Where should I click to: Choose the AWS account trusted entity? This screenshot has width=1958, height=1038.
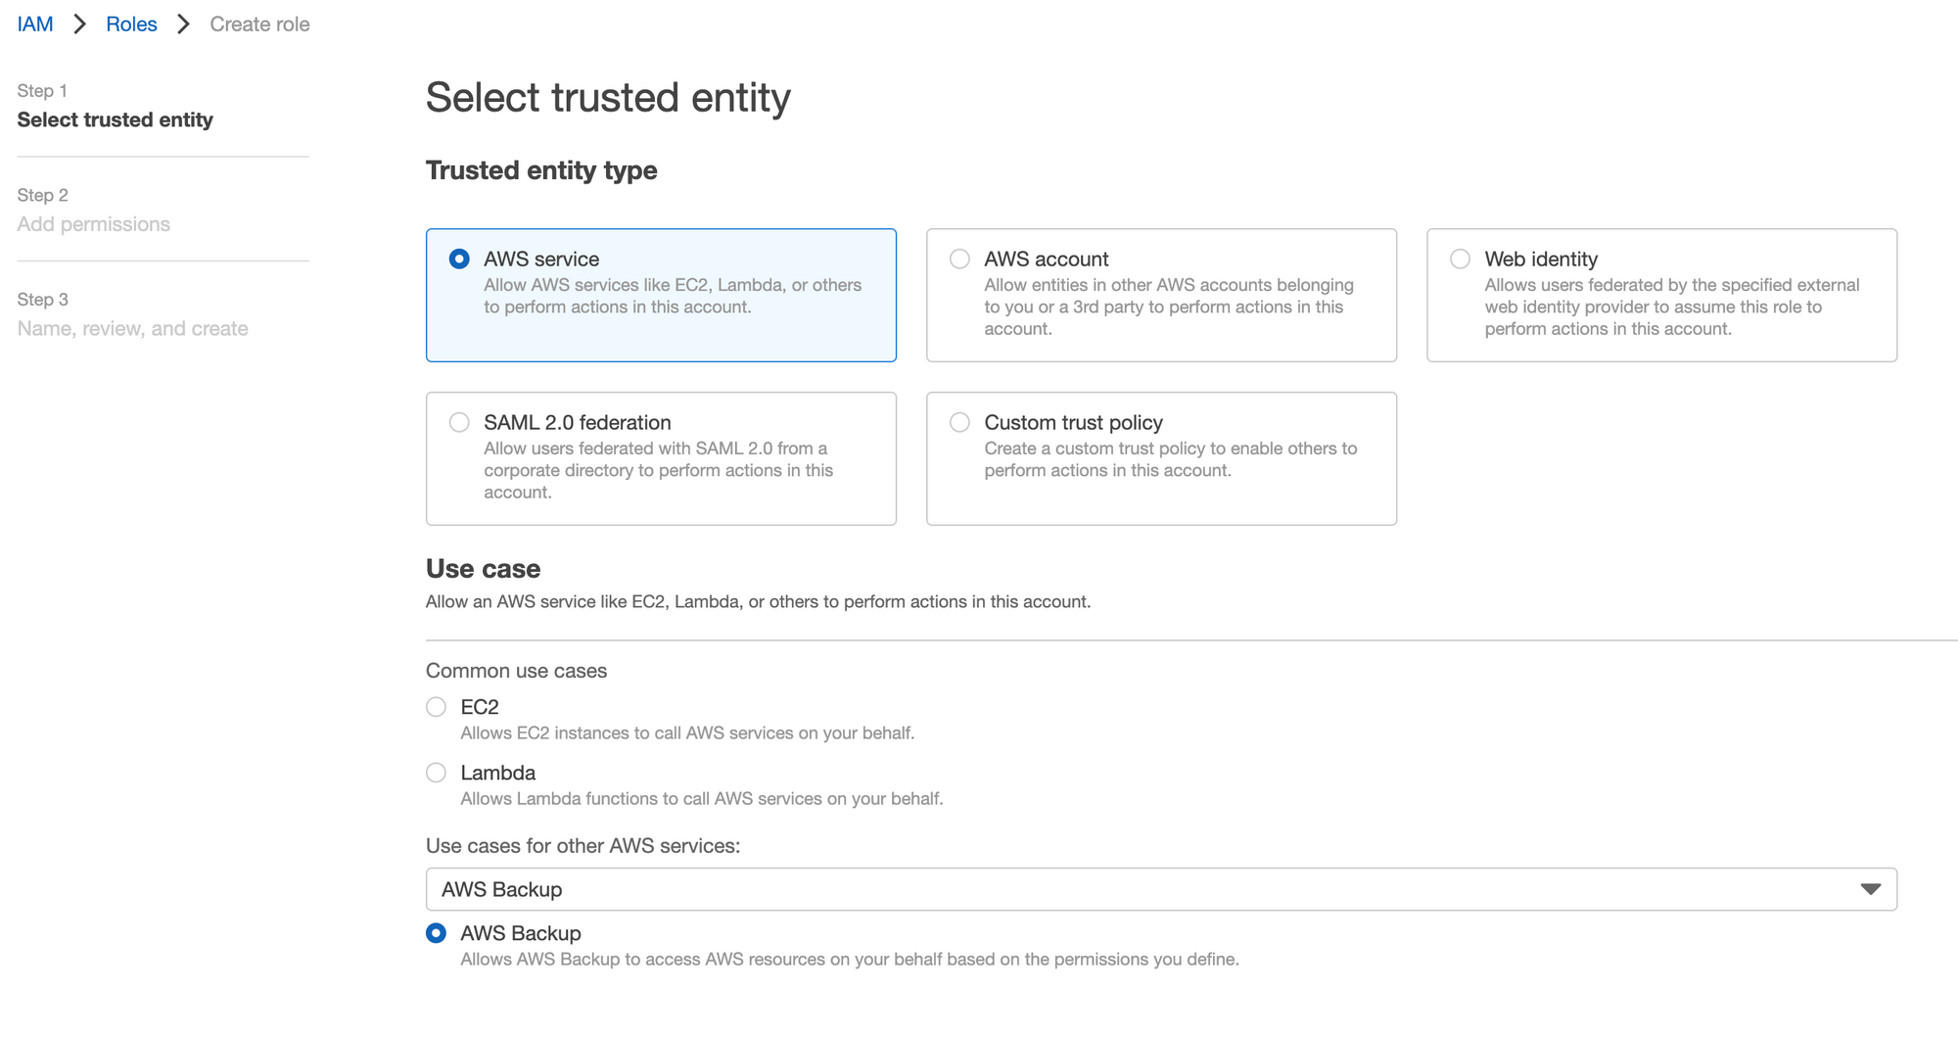tap(959, 259)
